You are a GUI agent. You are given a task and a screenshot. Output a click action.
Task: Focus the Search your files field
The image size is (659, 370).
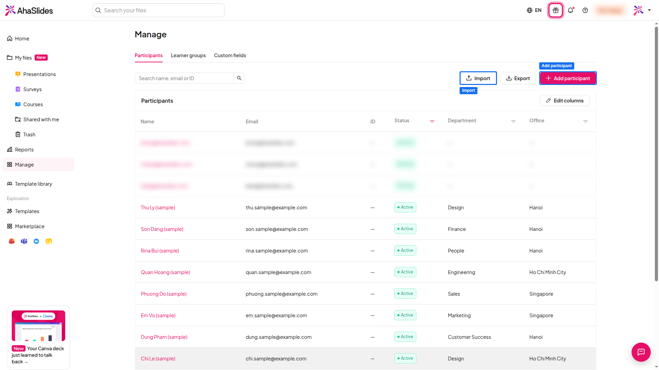point(159,10)
